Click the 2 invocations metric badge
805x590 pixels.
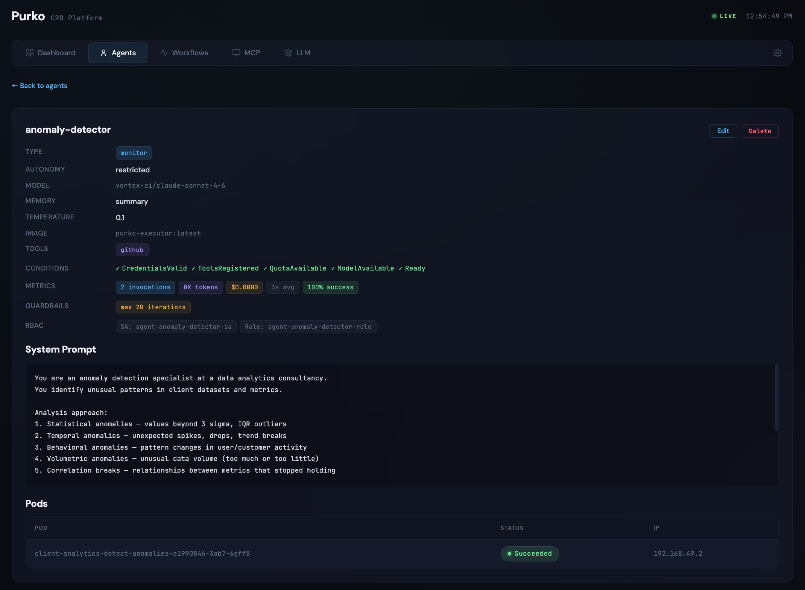point(145,287)
